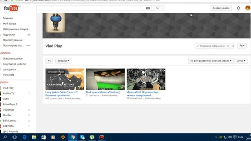Click the on-screen keyboard icon in search box
Viewport: 251px width, 141px height.
148,8
